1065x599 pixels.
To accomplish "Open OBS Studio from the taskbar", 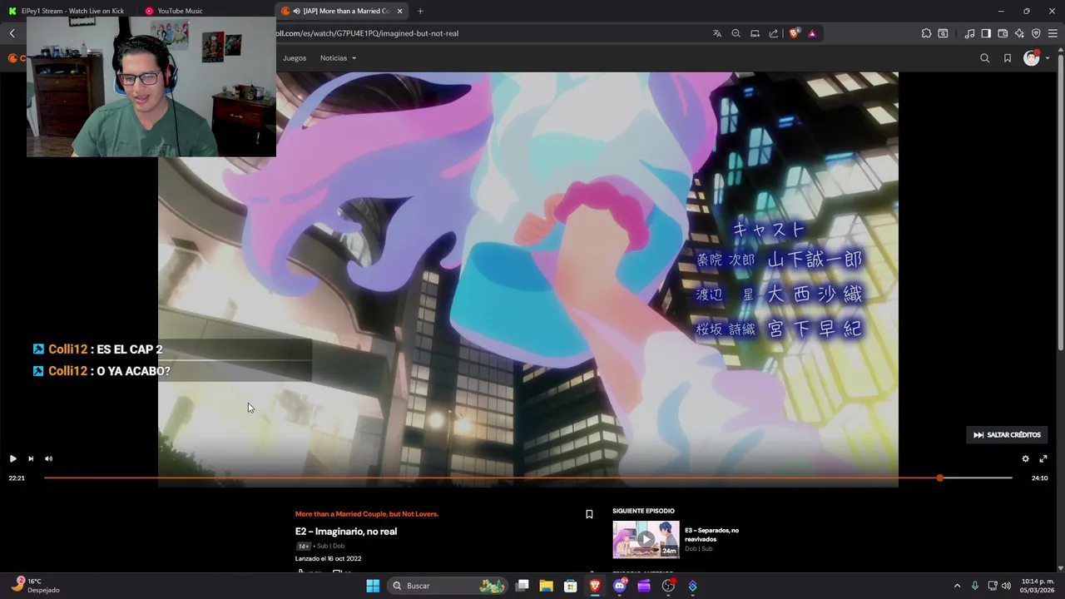I will click(x=668, y=586).
